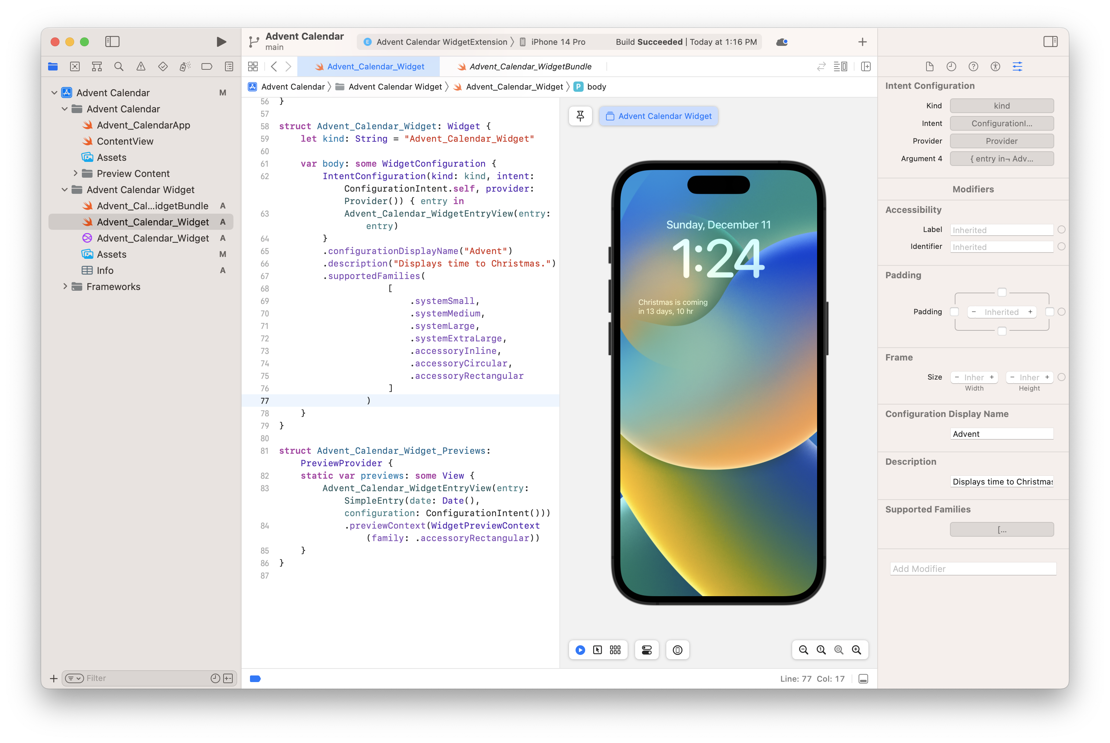
Task: Toggle the Padding inherited checkbox
Action: [1061, 312]
